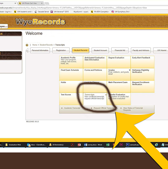Open the Outlook Inbox taskbar item
The width and height of the screenshot is (168, 169).
point(36,145)
